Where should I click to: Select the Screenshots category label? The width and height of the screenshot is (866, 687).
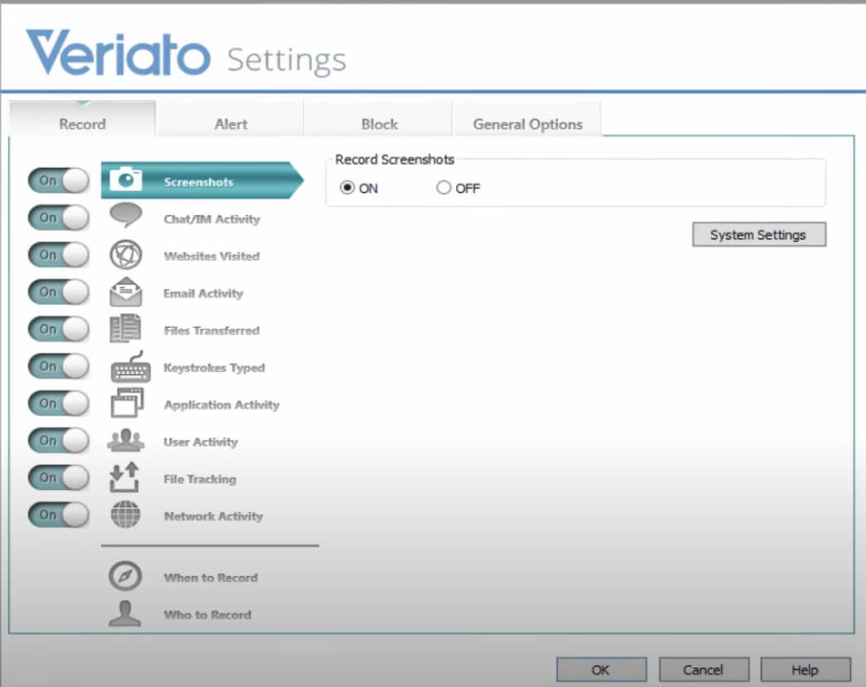coord(199,182)
